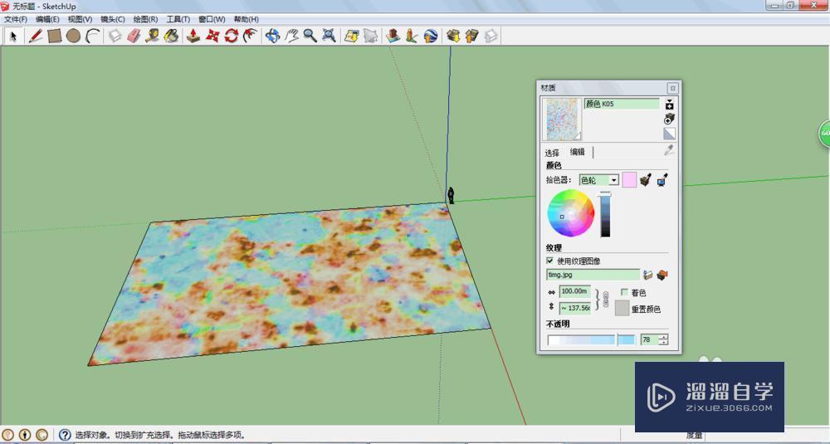Screen dimensions: 830x444
Task: Click the texture height field 137.56
Action: (575, 308)
